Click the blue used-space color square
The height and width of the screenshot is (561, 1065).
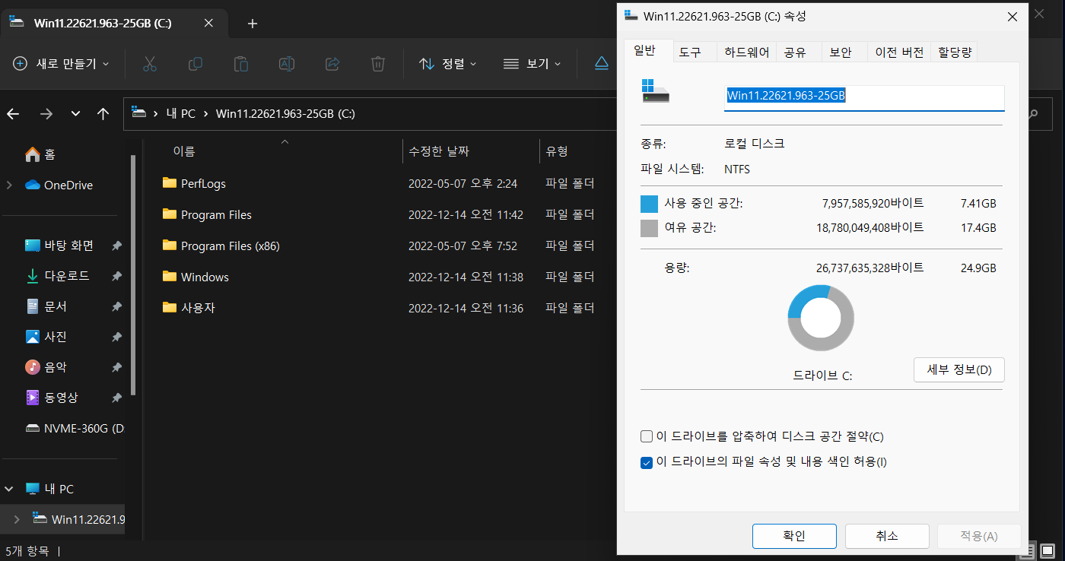pos(649,204)
